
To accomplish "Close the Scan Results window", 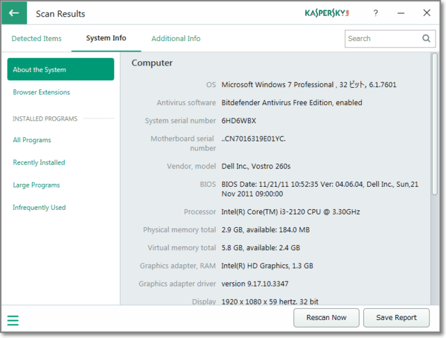I will 426,13.
